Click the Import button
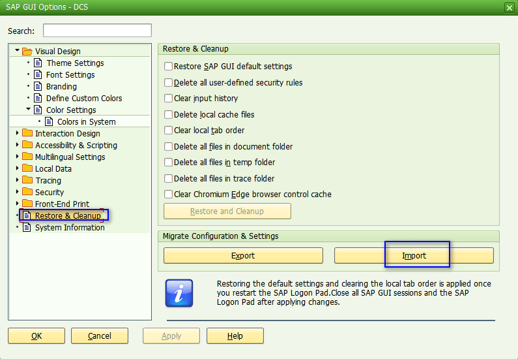Viewport: 518px width, 359px height. [414, 255]
